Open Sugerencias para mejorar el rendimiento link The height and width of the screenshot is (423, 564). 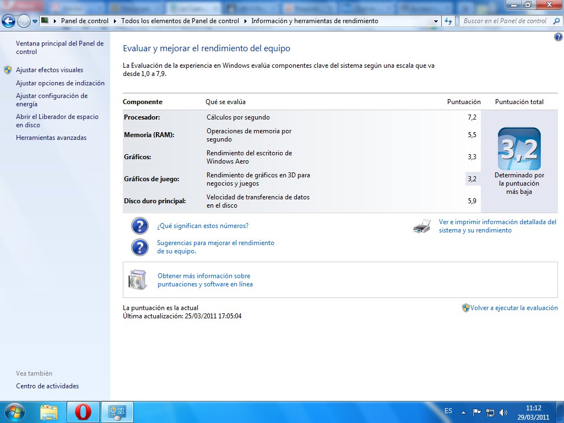coord(215,247)
